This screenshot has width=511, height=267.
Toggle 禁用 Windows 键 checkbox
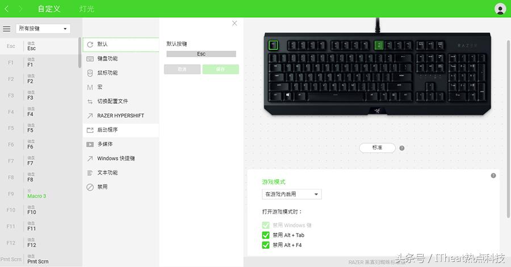click(x=266, y=225)
